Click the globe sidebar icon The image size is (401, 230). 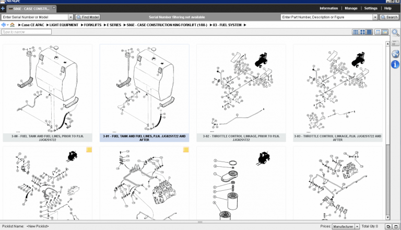click(x=395, y=54)
